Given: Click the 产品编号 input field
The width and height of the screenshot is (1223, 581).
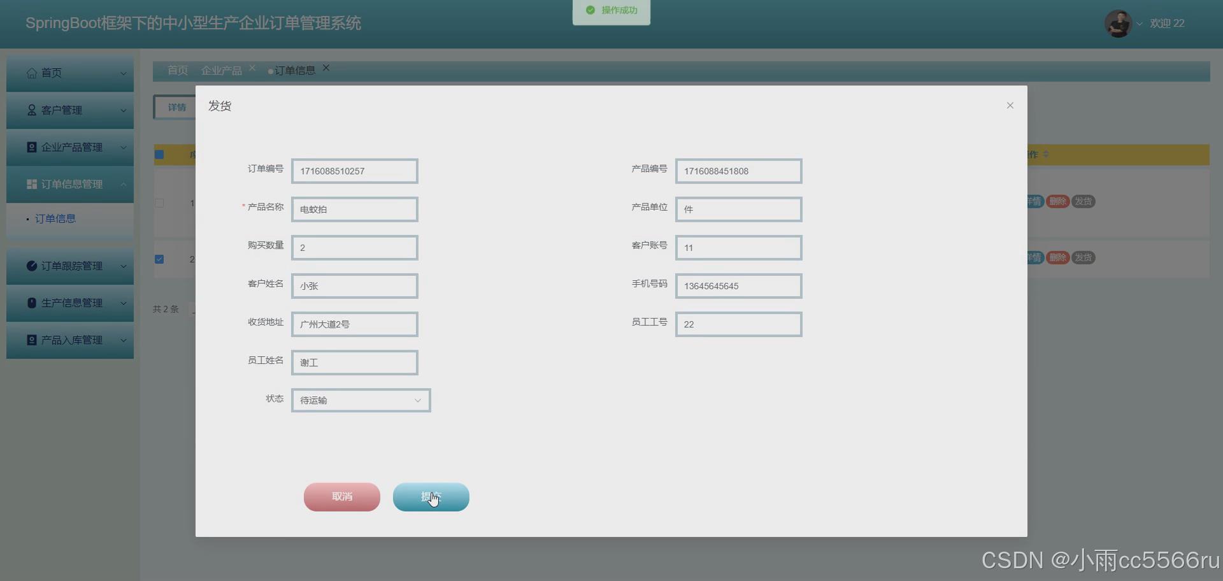Looking at the screenshot, I should (739, 171).
